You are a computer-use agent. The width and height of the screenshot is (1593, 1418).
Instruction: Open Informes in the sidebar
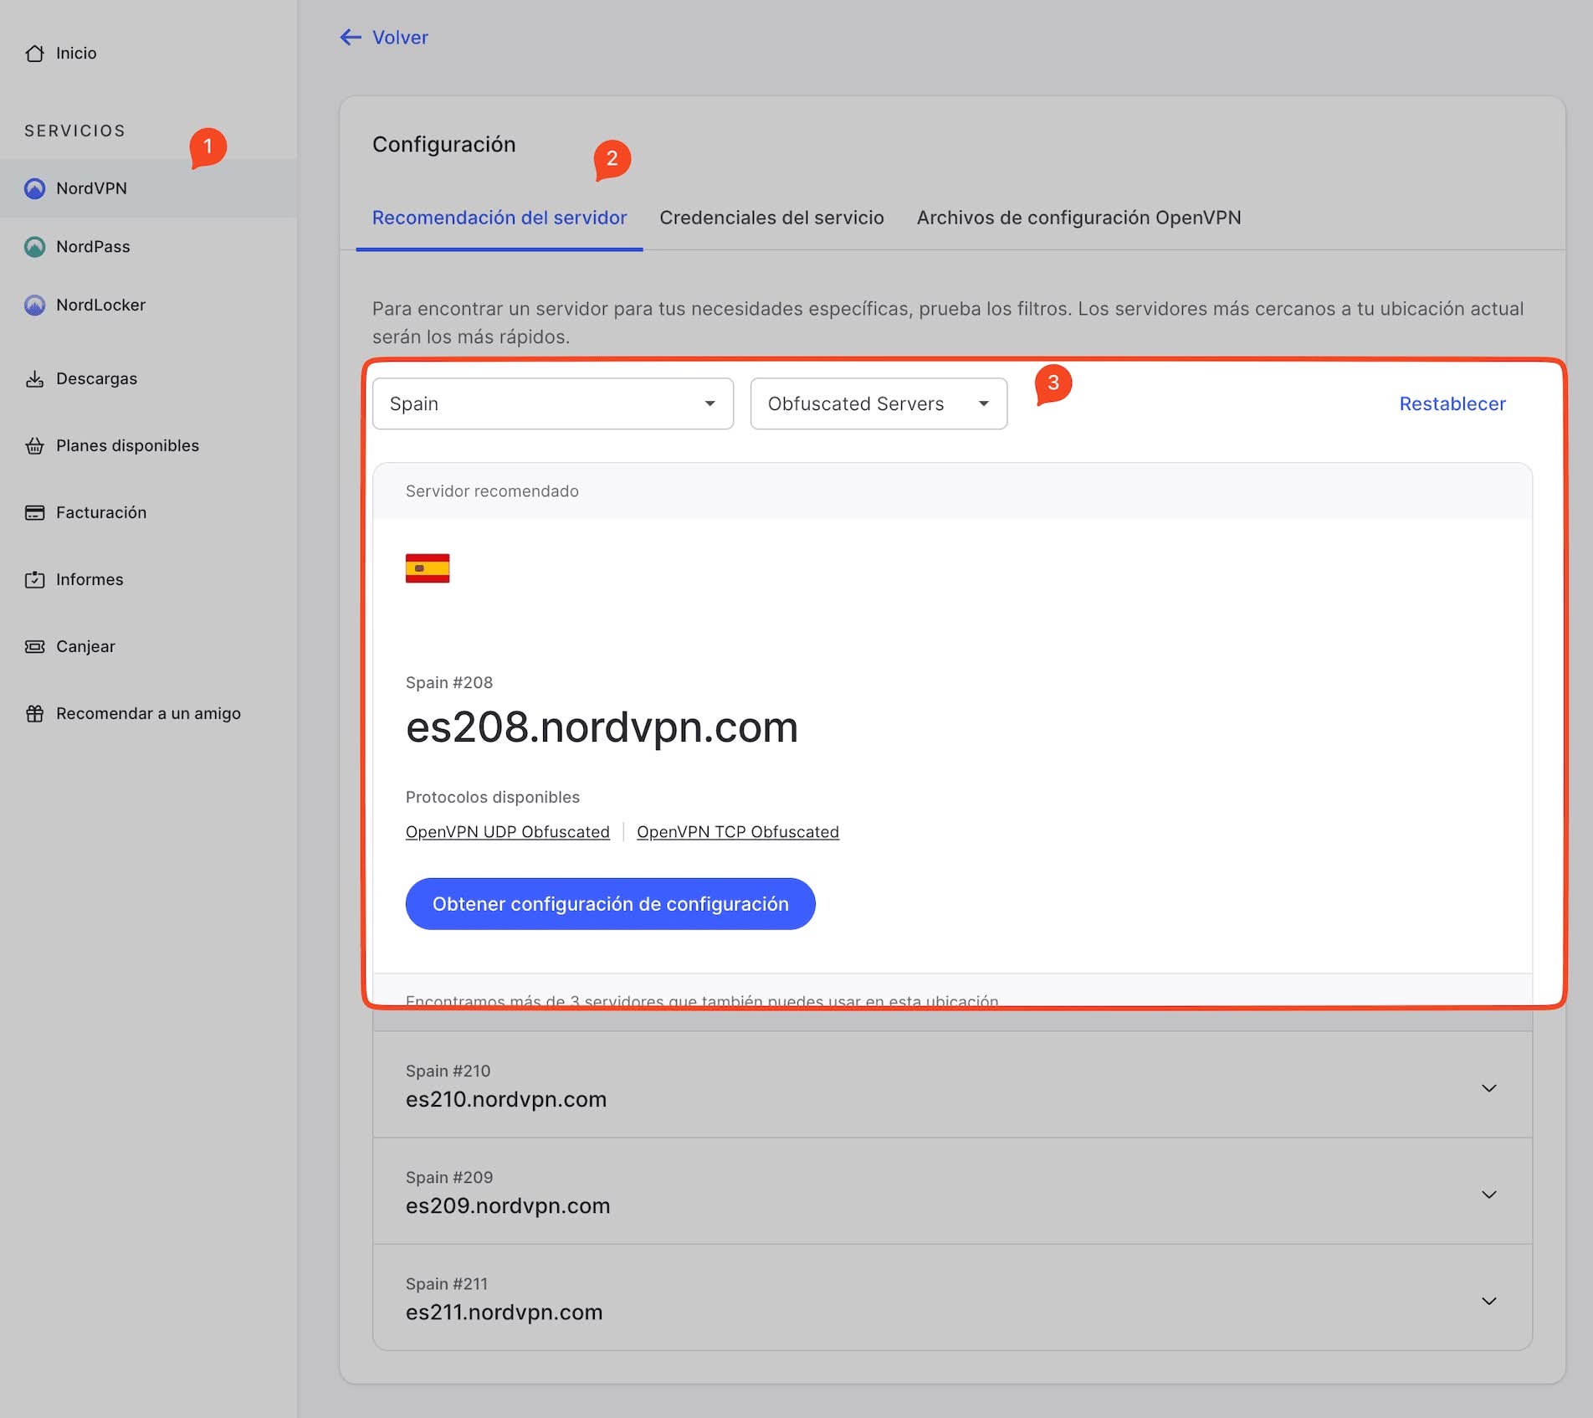click(x=90, y=580)
